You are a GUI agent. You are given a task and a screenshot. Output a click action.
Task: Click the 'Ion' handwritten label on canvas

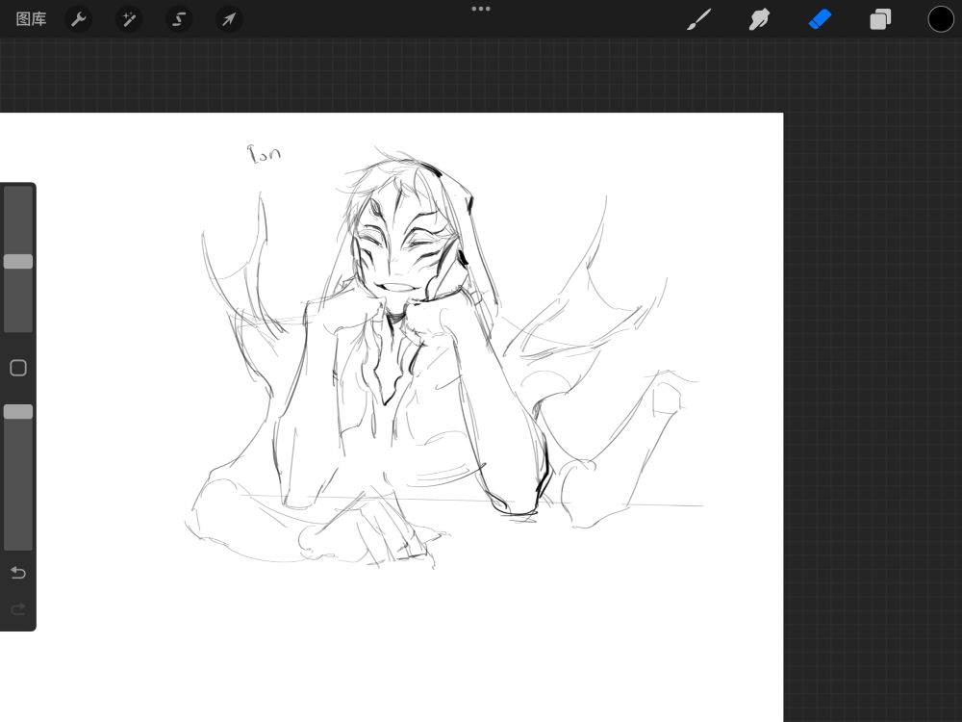(x=265, y=153)
